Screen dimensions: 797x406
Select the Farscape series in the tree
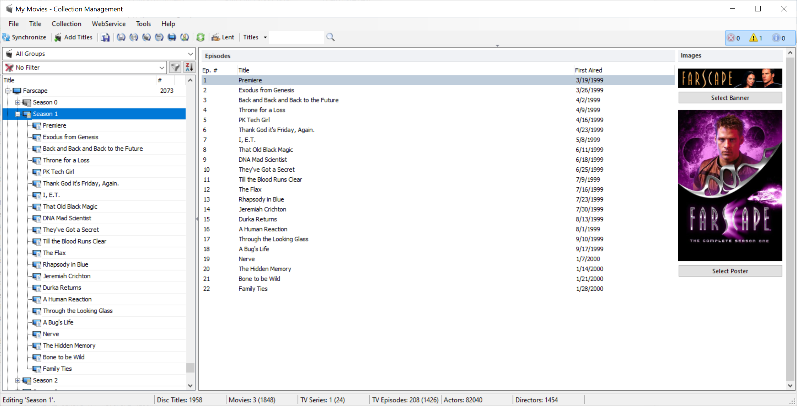[x=35, y=90]
